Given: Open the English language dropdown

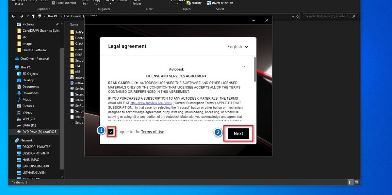Looking at the screenshot, I should coord(238,47).
